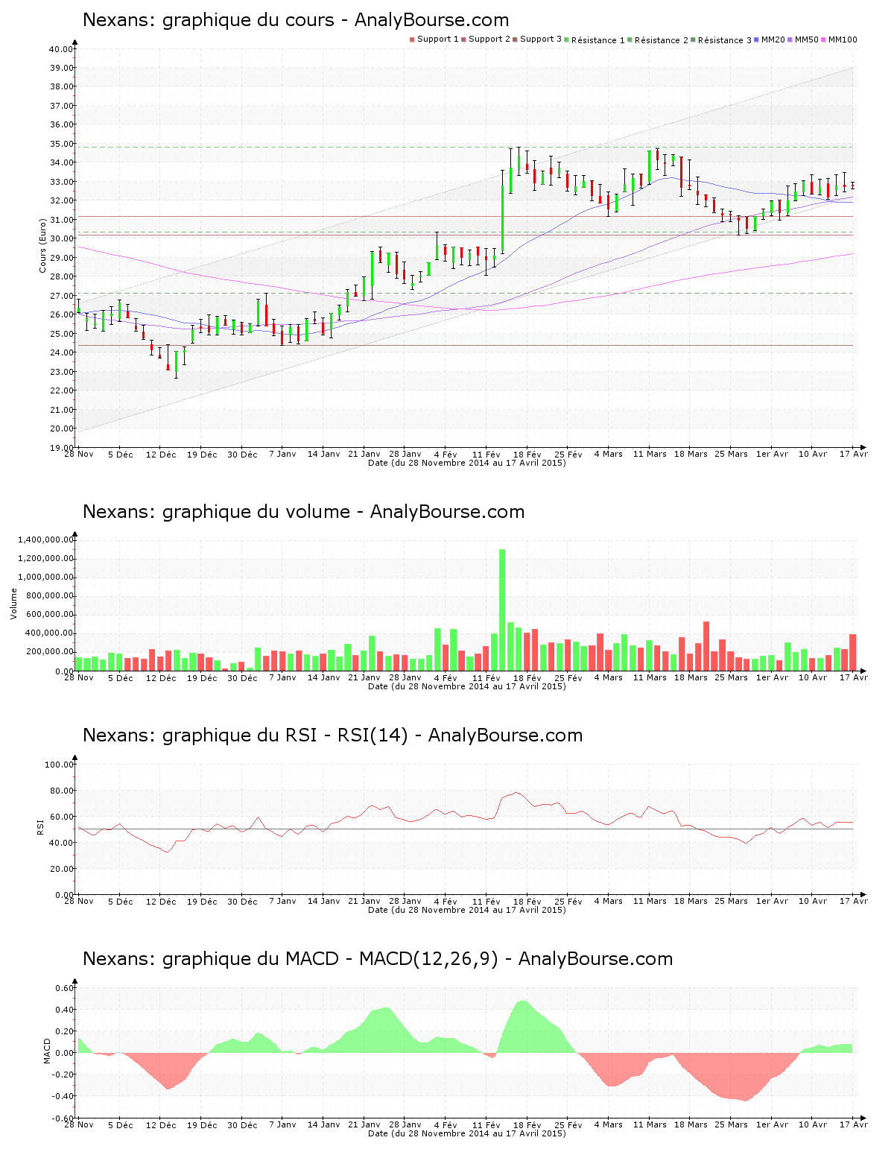
Task: Click '4 Fév' date on the volume chart
Action: pyautogui.click(x=446, y=677)
